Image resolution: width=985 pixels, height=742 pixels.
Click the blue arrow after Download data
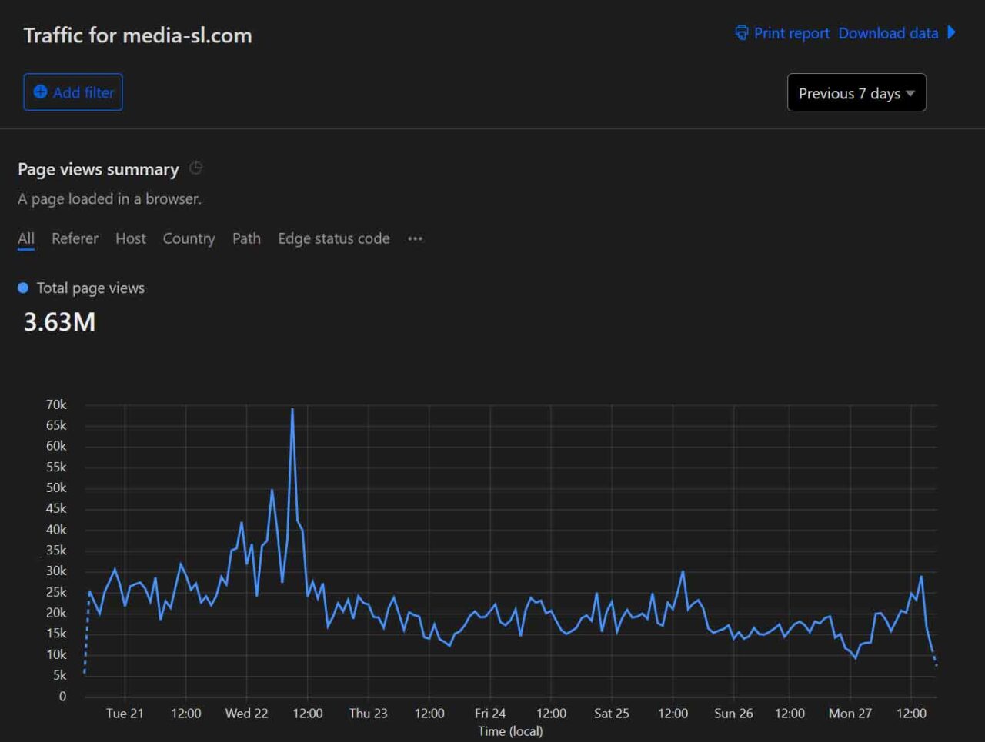pyautogui.click(x=952, y=32)
